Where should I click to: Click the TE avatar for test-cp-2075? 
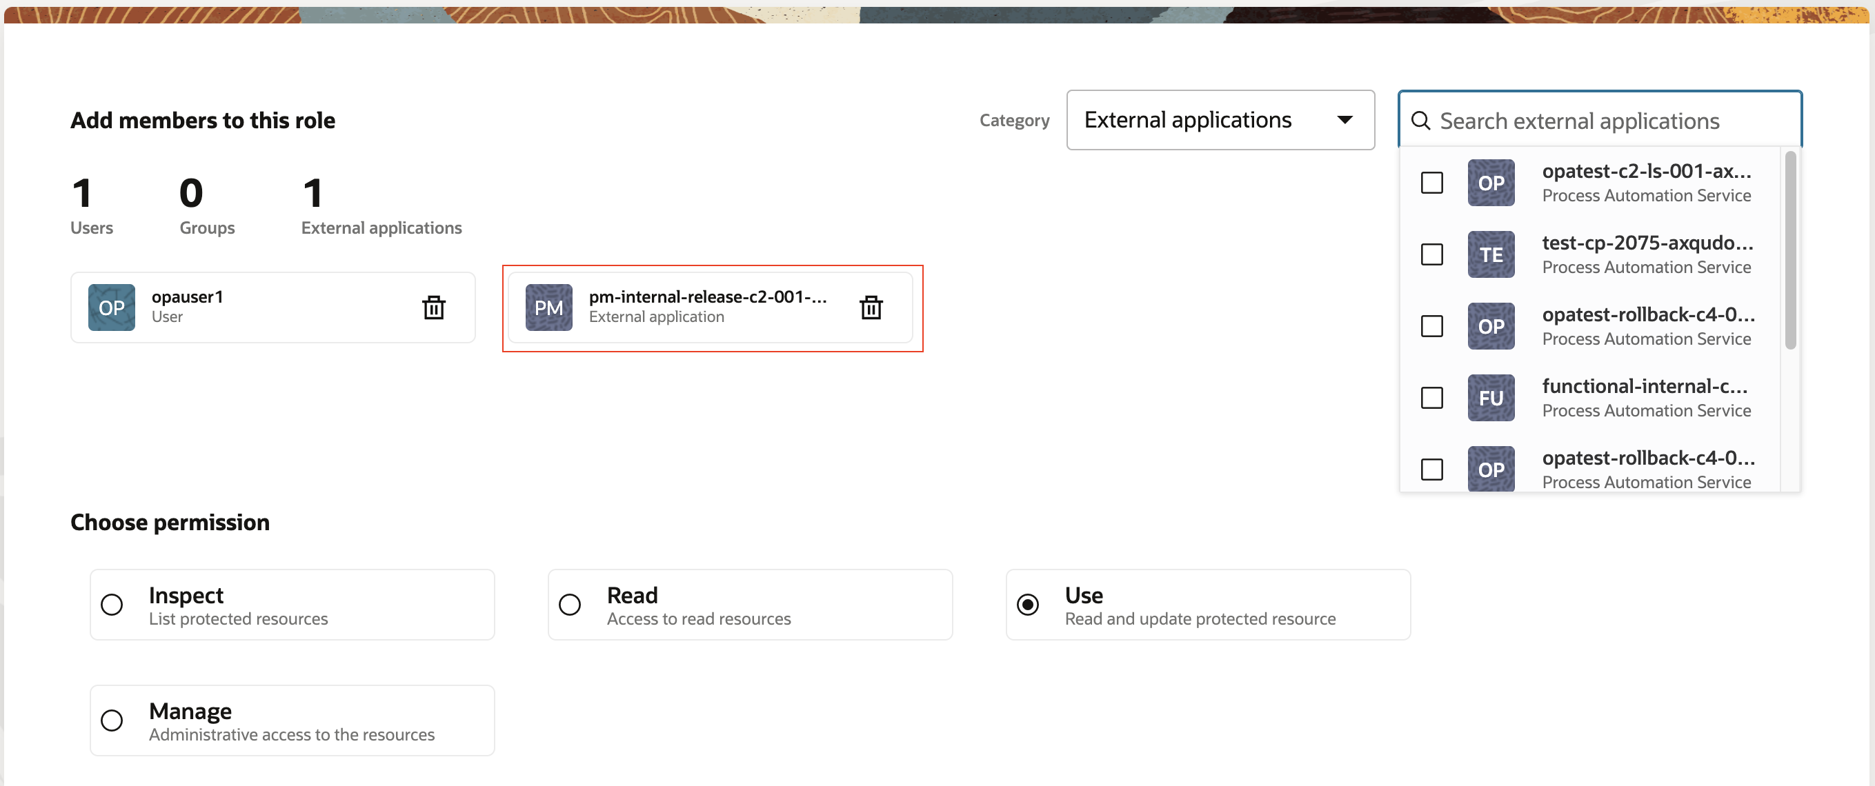[x=1491, y=254]
